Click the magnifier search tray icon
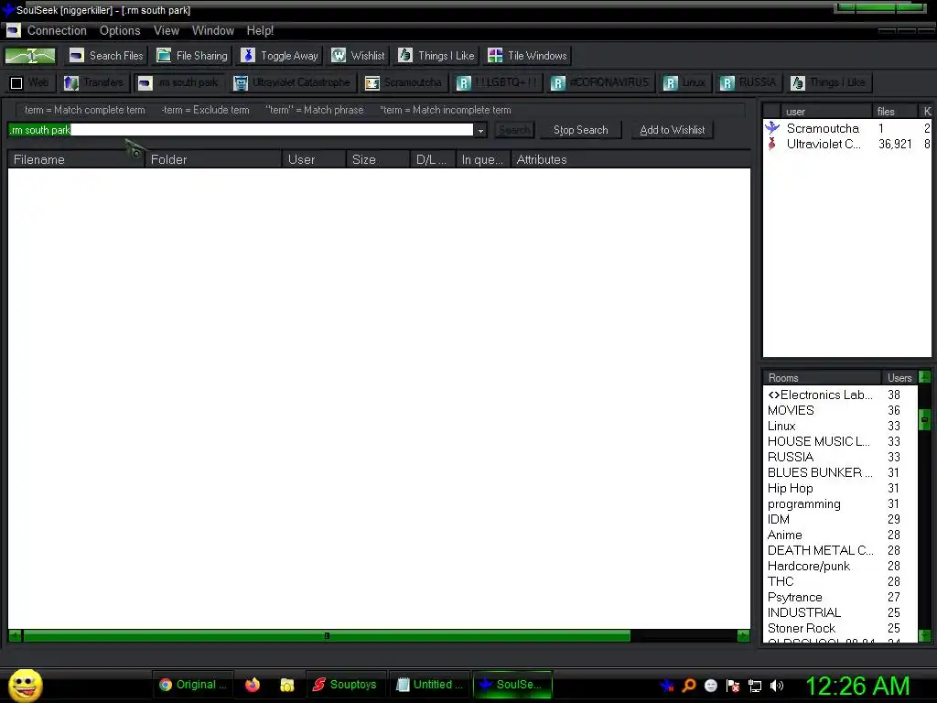Screen dimensions: 937x703 click(x=689, y=686)
